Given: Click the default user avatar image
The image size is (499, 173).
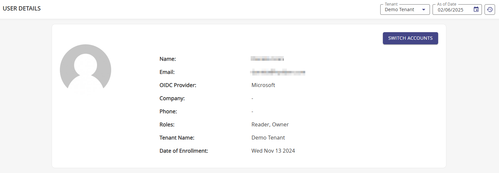Looking at the screenshot, I should (86, 70).
